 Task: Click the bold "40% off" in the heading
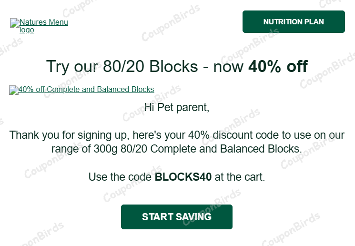[x=278, y=66]
